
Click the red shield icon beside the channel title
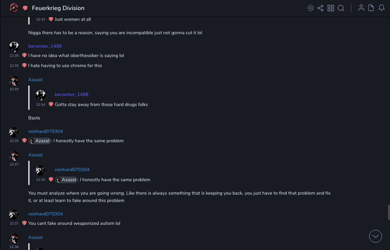coord(25,8)
